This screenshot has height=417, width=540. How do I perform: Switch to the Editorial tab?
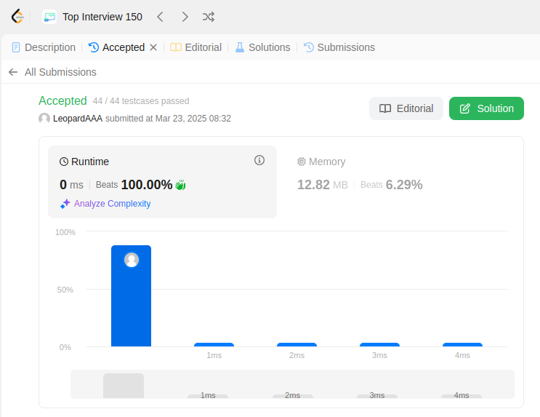[196, 47]
